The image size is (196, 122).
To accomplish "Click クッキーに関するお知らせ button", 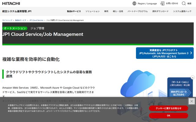I will coord(168,108).
